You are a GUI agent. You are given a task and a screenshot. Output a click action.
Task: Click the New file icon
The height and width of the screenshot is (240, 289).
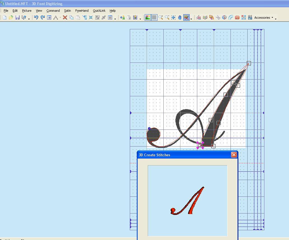tap(4, 18)
